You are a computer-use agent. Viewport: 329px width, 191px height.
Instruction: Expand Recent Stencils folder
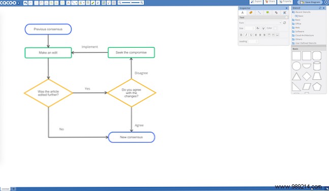302,12
